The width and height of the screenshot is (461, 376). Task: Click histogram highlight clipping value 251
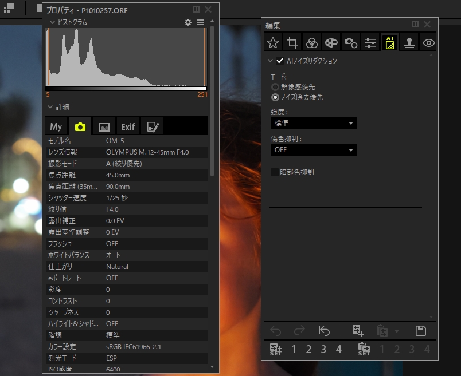[x=202, y=94]
